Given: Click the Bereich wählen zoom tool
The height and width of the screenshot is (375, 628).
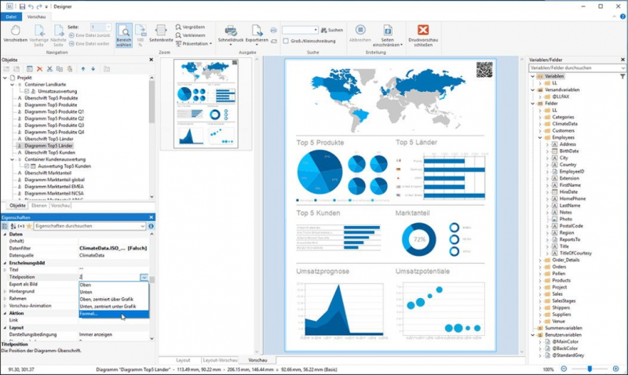Looking at the screenshot, I should 124,33.
